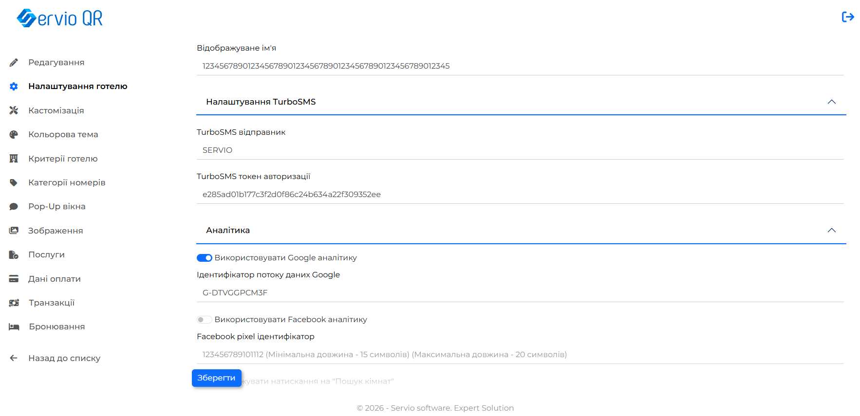This screenshot has width=860, height=416.
Task: Return via Назад до списку link
Action: (x=64, y=358)
